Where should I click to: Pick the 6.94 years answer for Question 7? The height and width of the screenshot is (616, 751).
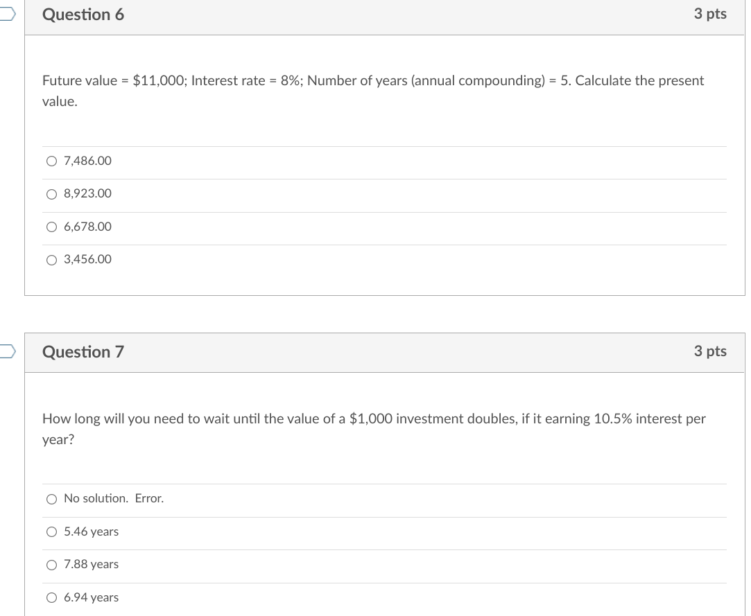tap(91, 597)
